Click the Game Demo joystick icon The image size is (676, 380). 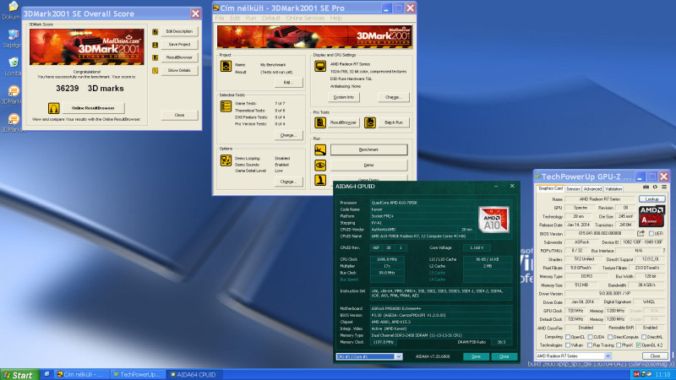(320, 180)
